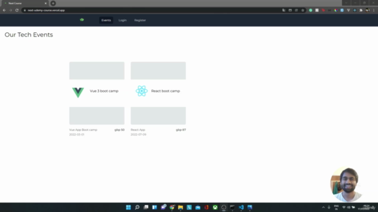378x212 pixels.
Task: Click the React atom logo icon
Action: [x=142, y=91]
